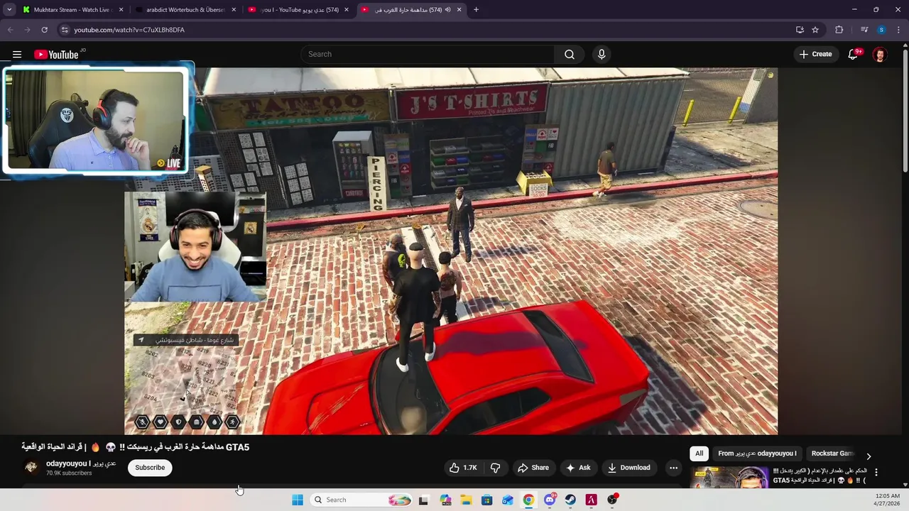Like the video with thumbs up
This screenshot has height=511, width=909.
(463, 468)
